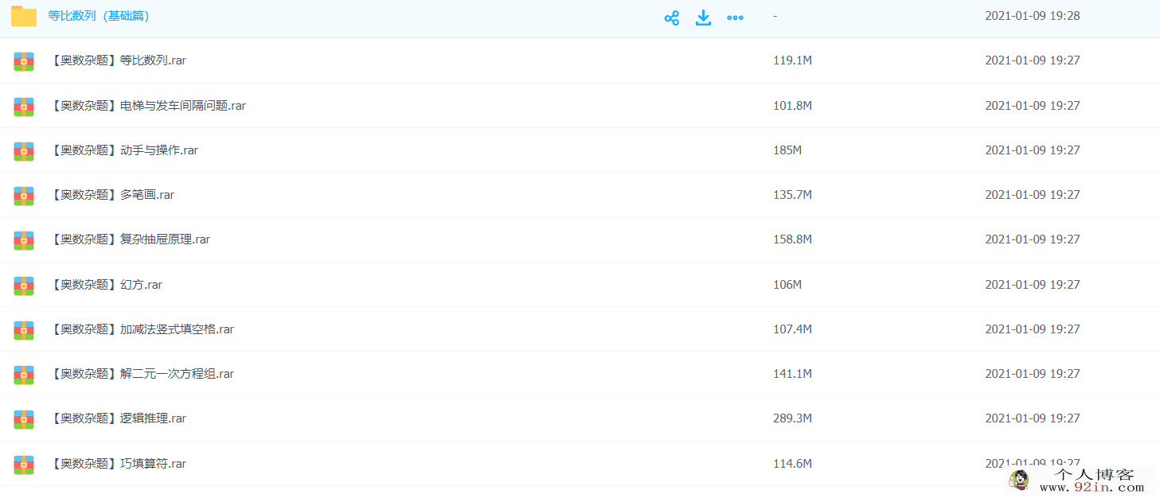Select file 【奥数杂题】幻方.rar

(x=105, y=285)
